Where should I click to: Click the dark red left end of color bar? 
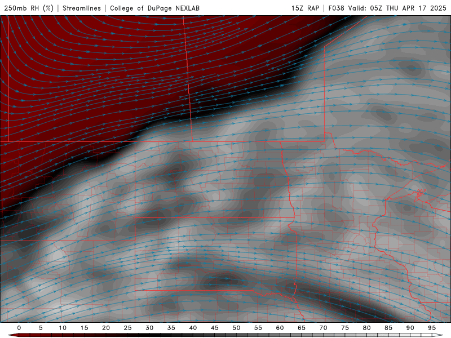tap(14, 335)
